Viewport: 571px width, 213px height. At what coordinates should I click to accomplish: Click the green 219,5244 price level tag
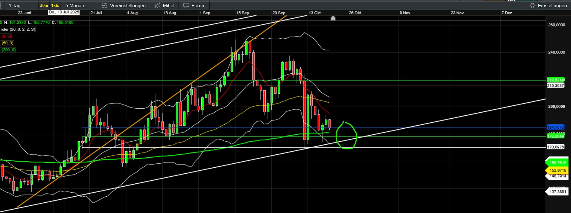tap(555, 80)
